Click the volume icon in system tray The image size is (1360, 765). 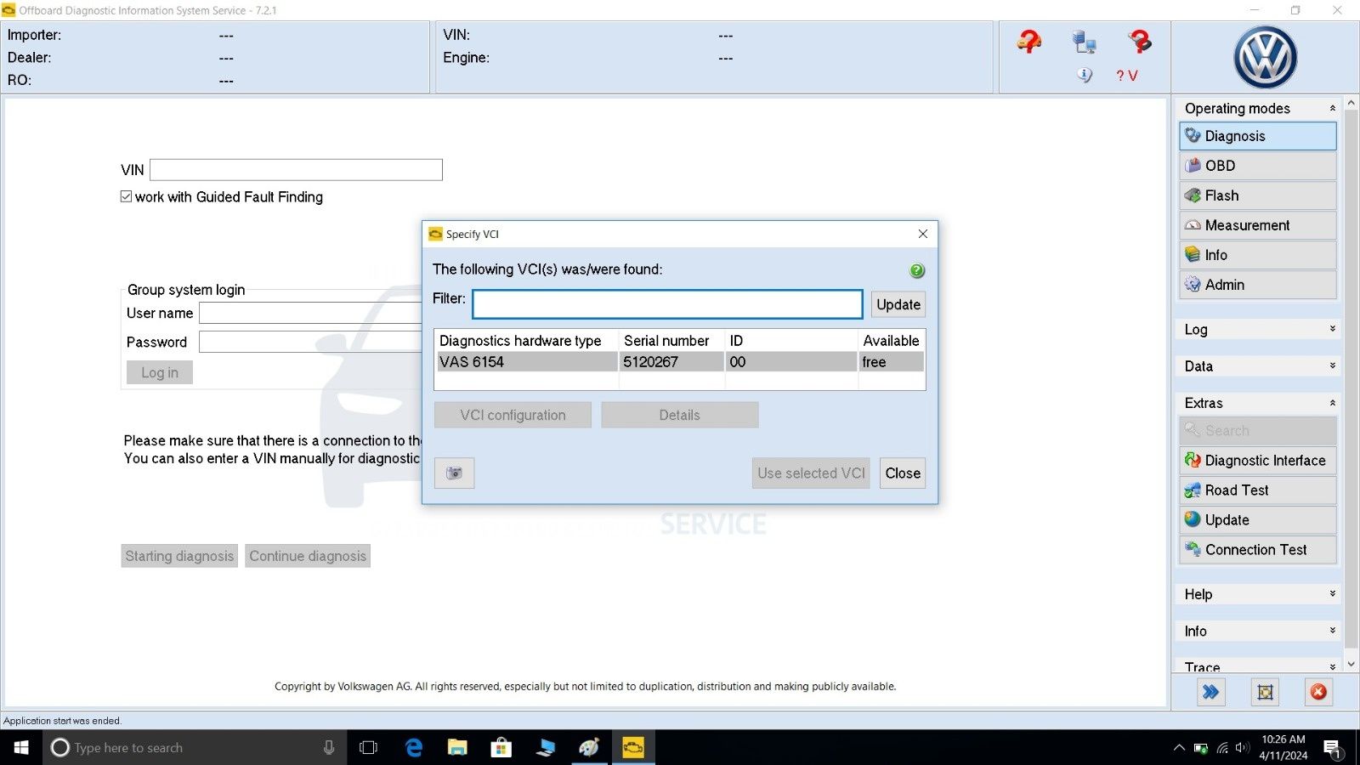pos(1243,747)
